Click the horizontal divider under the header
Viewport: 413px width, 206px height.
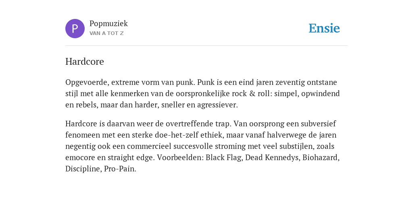pyautogui.click(x=206, y=46)
